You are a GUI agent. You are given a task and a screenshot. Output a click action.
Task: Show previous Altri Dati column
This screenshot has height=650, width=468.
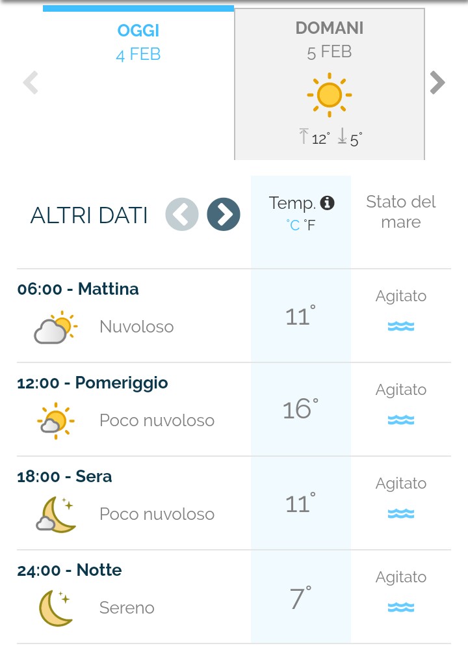(x=182, y=214)
